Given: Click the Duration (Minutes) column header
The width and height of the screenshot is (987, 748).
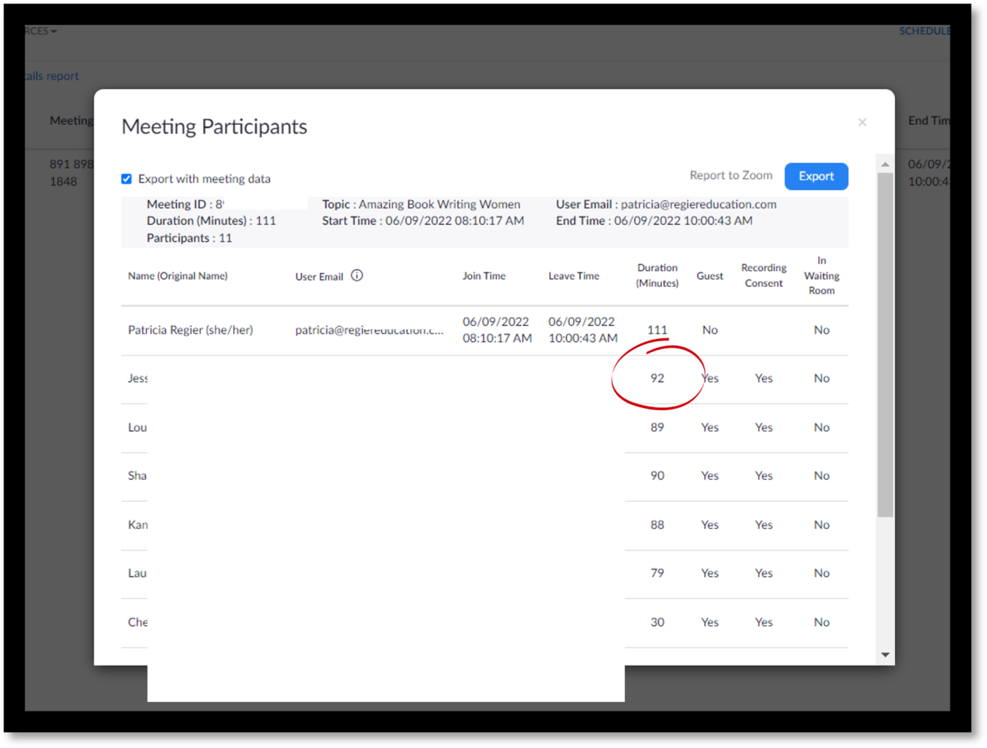Looking at the screenshot, I should point(657,275).
